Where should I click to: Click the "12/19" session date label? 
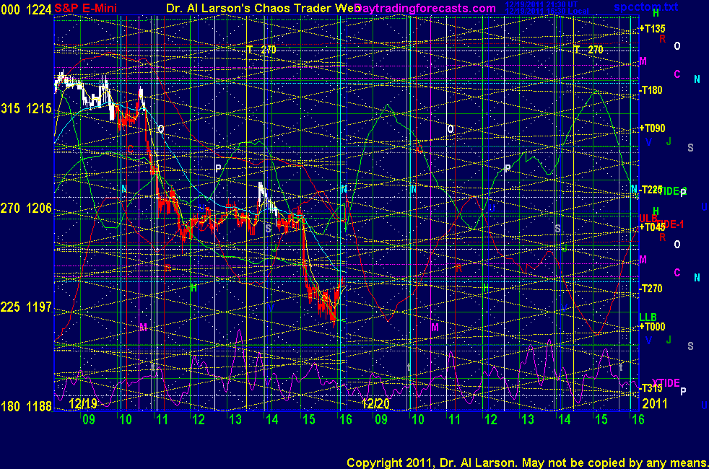coord(83,403)
